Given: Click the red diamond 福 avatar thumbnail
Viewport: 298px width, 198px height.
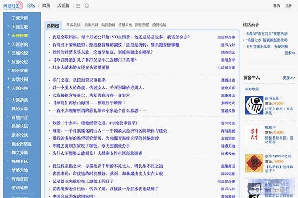Looking at the screenshot, I should point(254,163).
